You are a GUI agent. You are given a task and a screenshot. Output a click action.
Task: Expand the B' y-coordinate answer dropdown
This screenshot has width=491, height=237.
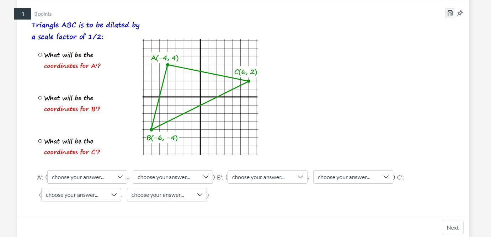click(353, 177)
